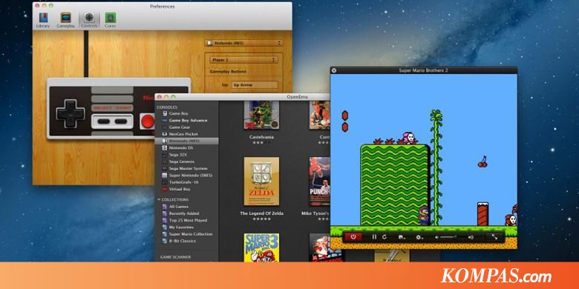Select NeoGeo Pocket in consoles list
Image resolution: width=579 pixels, height=289 pixels.
186,134
